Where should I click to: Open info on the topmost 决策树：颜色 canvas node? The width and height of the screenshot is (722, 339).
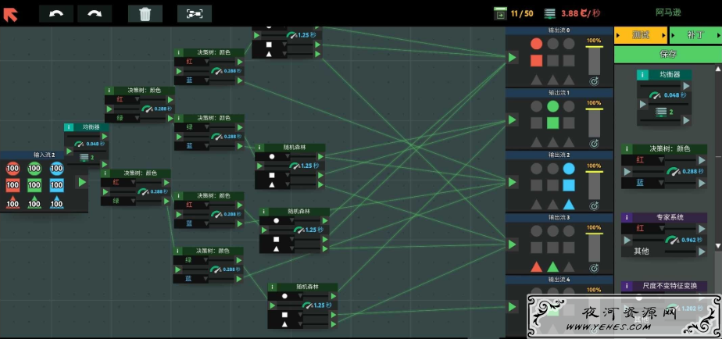click(179, 52)
